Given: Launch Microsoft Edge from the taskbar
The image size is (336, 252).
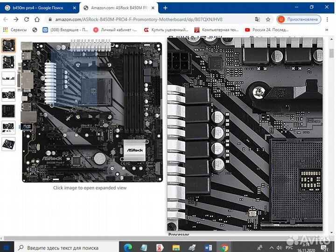Looking at the screenshot, I should pos(128,247).
